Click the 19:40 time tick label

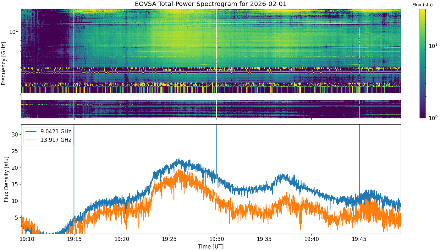coord(311,239)
